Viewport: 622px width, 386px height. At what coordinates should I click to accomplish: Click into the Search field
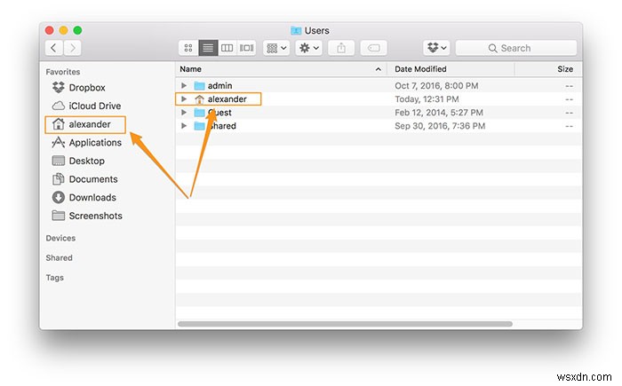(x=516, y=48)
